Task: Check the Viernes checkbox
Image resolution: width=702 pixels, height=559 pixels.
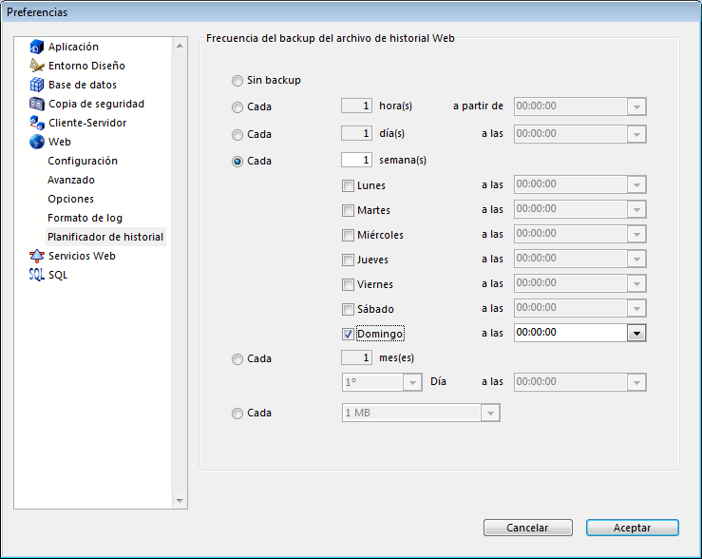Action: (x=349, y=284)
